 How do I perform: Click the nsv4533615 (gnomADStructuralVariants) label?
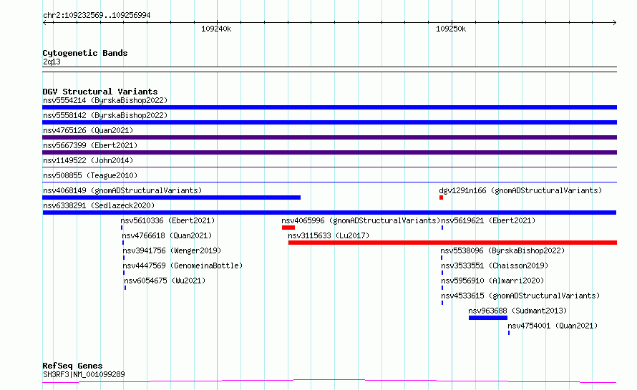[x=520, y=296]
